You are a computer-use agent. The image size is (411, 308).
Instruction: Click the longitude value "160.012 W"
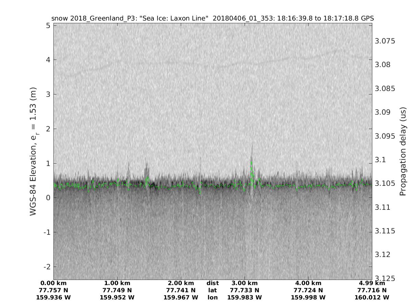(x=372, y=297)
